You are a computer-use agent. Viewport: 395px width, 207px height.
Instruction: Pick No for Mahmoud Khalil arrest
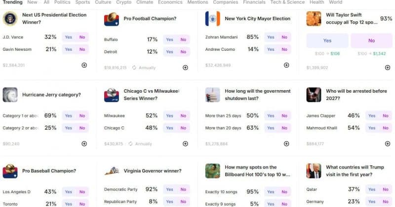(386, 128)
